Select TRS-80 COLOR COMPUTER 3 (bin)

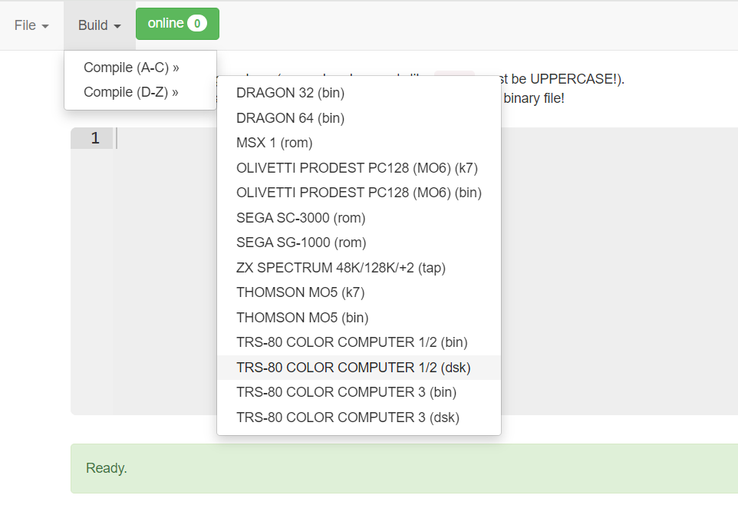click(346, 392)
